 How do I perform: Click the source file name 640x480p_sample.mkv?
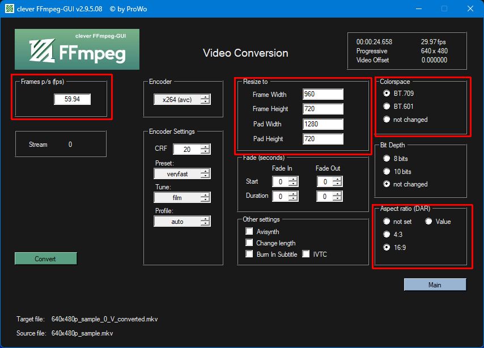82,333
